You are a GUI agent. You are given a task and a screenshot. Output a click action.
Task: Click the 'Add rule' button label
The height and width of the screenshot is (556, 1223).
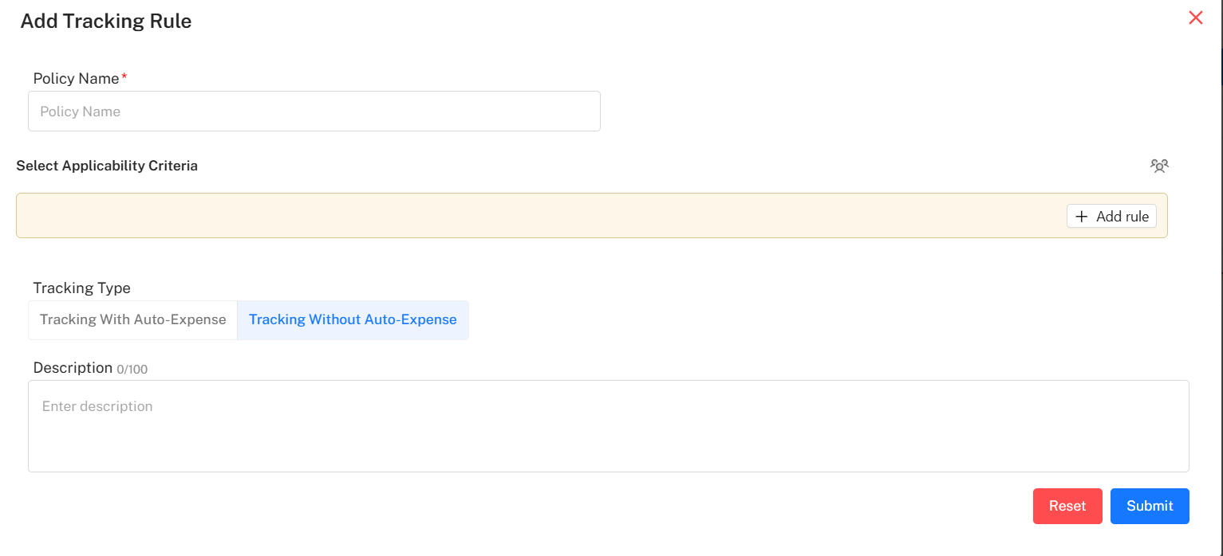(1122, 217)
